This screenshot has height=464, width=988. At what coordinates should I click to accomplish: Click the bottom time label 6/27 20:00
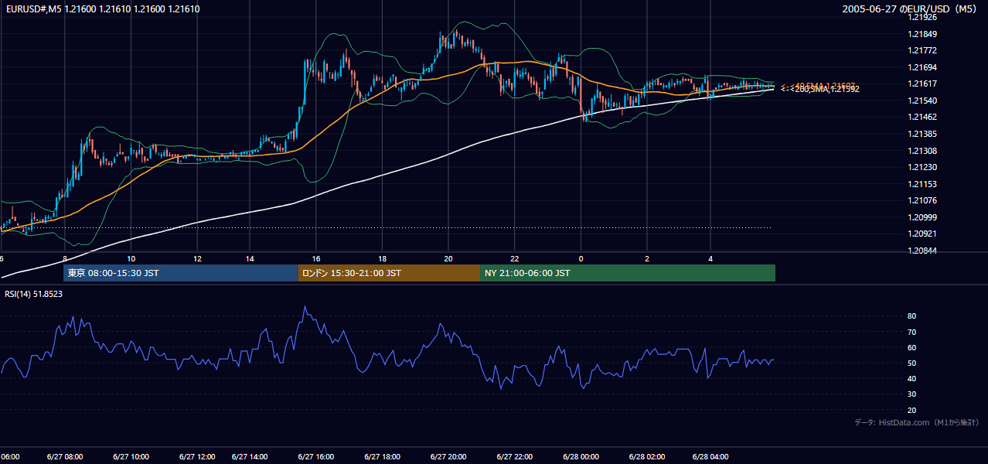[x=448, y=457]
